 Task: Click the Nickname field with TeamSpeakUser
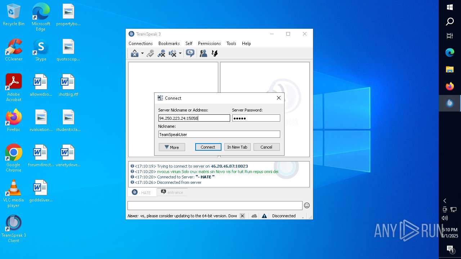coord(219,134)
